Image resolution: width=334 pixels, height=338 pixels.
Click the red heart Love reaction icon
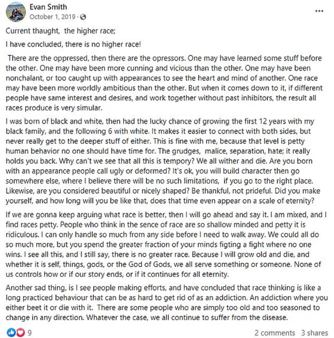[21, 332]
